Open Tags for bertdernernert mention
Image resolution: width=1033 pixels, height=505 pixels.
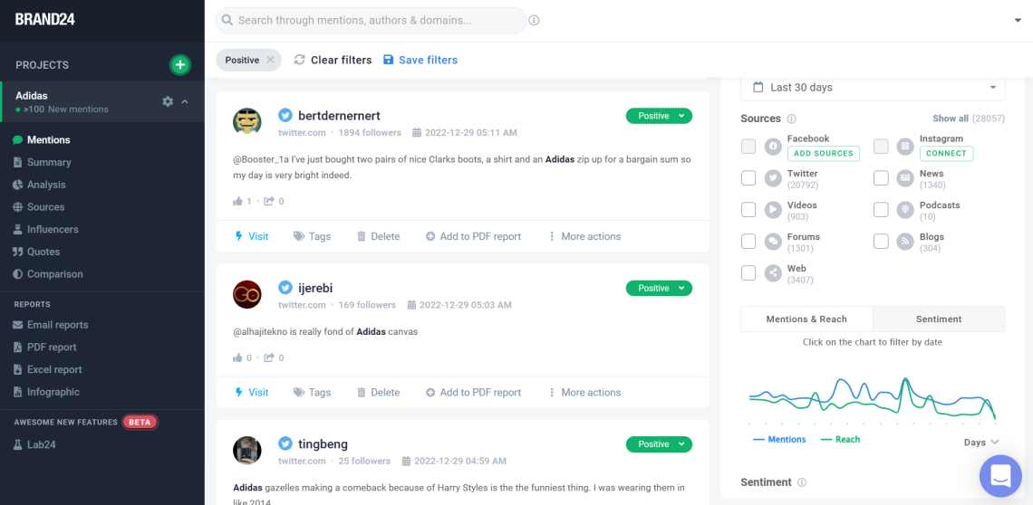tap(313, 236)
